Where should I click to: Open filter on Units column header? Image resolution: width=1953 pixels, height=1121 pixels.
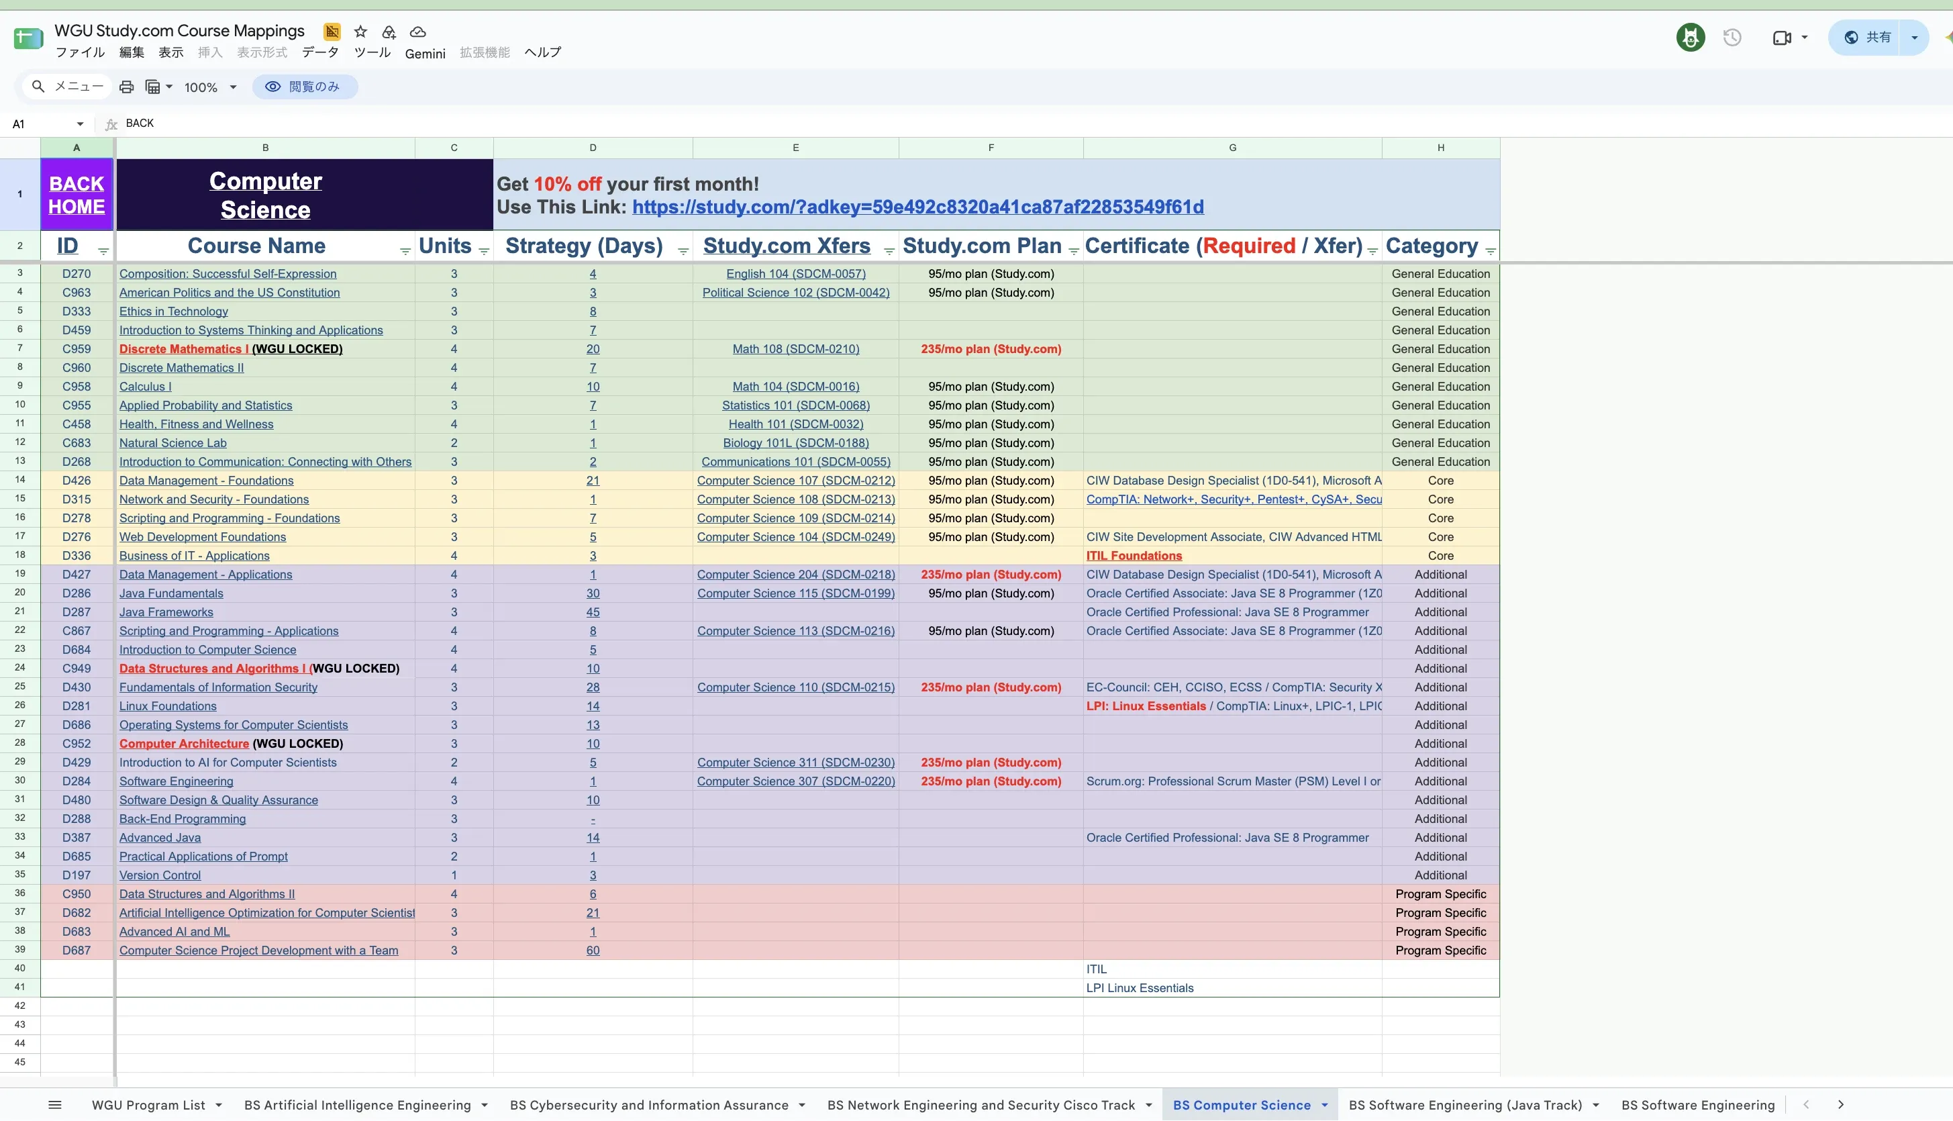(483, 252)
